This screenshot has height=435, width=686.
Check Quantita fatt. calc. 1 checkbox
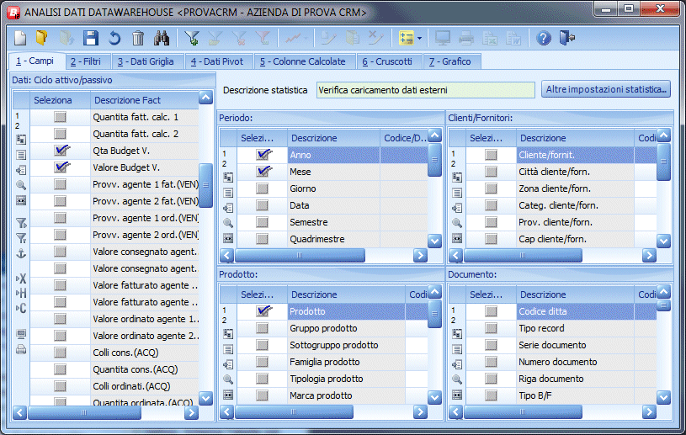click(60, 117)
